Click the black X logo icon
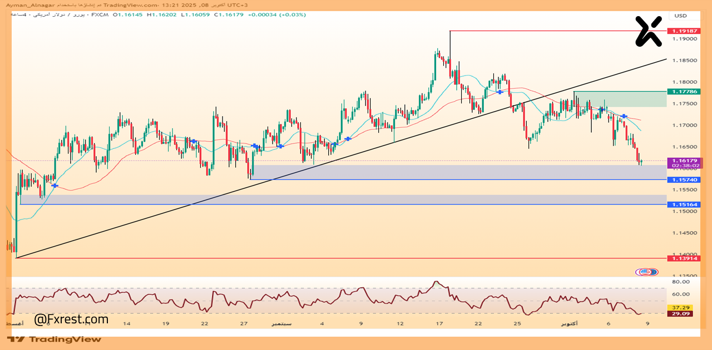The width and height of the screenshot is (712, 350). click(x=649, y=31)
